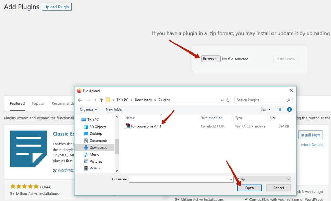
Task: Click the folder icon in address bar
Action: coord(108,100)
